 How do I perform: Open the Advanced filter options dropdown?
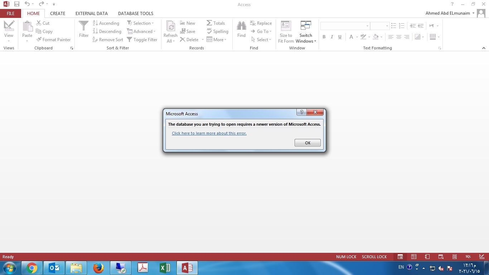[141, 32]
